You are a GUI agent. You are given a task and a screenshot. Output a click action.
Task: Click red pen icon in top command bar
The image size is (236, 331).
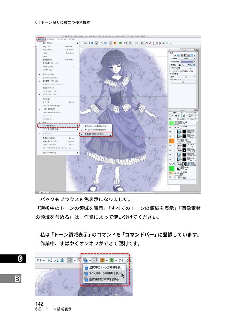coord(150,43)
